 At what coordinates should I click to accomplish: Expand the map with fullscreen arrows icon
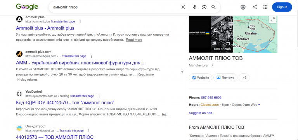point(272,19)
